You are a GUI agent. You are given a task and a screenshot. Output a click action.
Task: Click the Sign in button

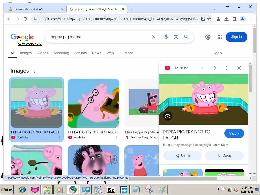point(236,37)
